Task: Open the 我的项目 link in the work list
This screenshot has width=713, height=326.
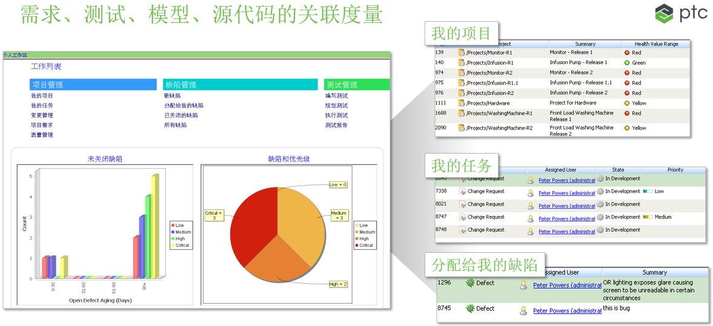Action: pos(42,96)
